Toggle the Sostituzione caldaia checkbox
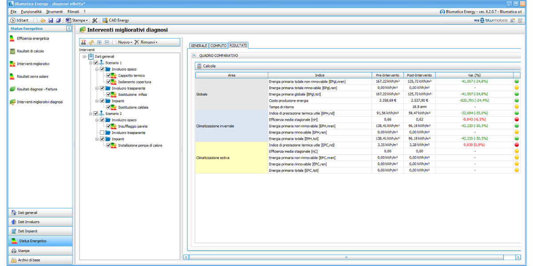 click(108, 107)
